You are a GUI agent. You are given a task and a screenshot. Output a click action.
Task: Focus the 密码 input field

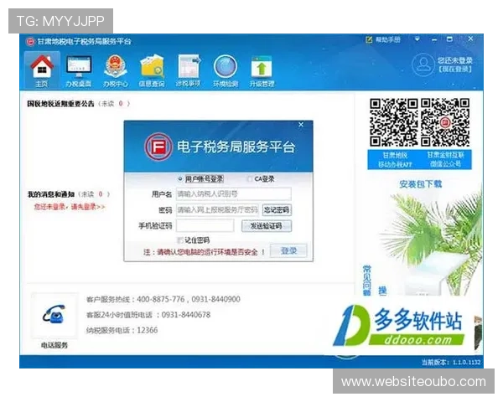[x=217, y=210]
